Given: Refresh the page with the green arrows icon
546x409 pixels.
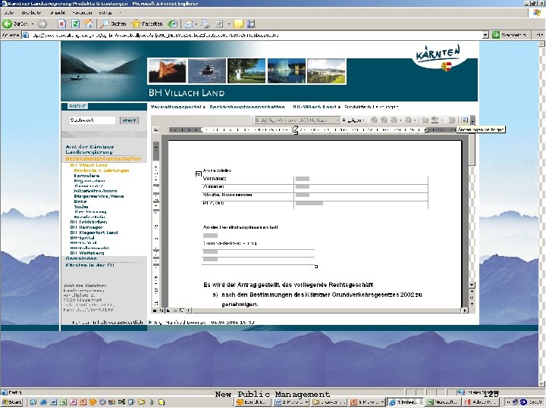Looking at the screenshot, I should pyautogui.click(x=75, y=24).
